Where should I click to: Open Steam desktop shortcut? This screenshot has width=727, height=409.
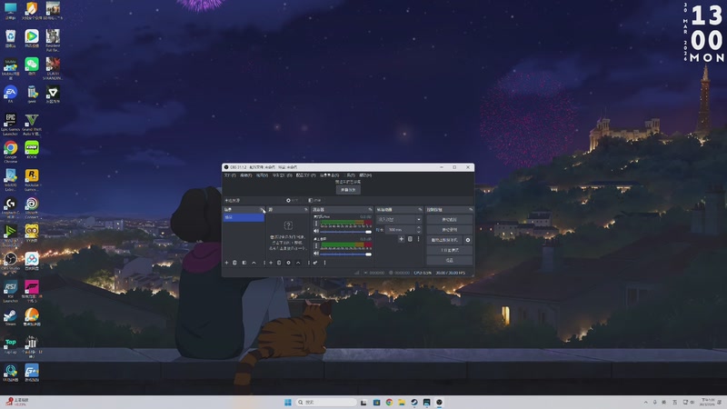coord(10,317)
